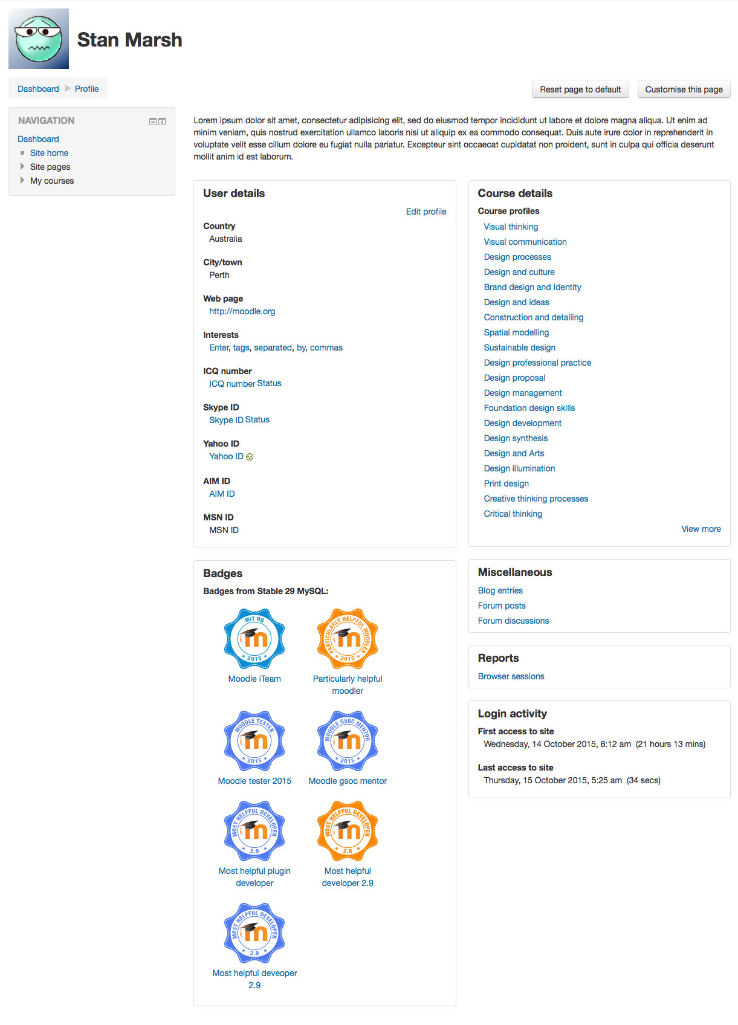Expand the My courses tree arrow
Viewport: 738px width, 1025px height.
click(x=22, y=180)
